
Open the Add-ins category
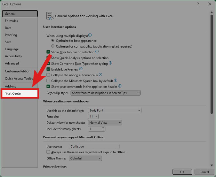(20, 86)
